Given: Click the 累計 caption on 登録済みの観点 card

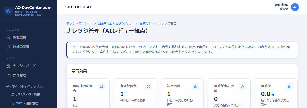Looking at the screenshot, I should click(x=76, y=105).
